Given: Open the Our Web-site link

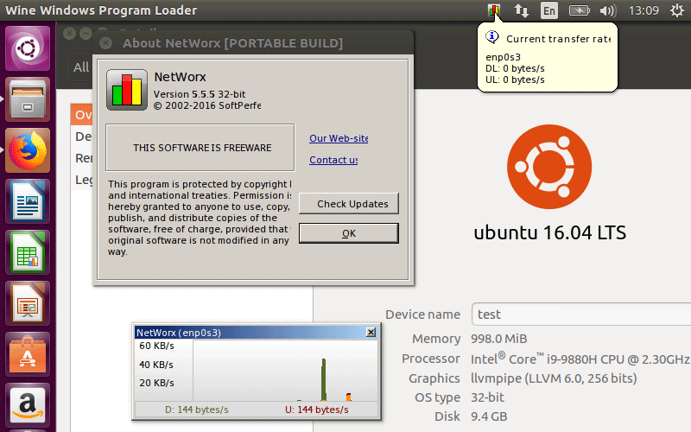Looking at the screenshot, I should pyautogui.click(x=339, y=138).
